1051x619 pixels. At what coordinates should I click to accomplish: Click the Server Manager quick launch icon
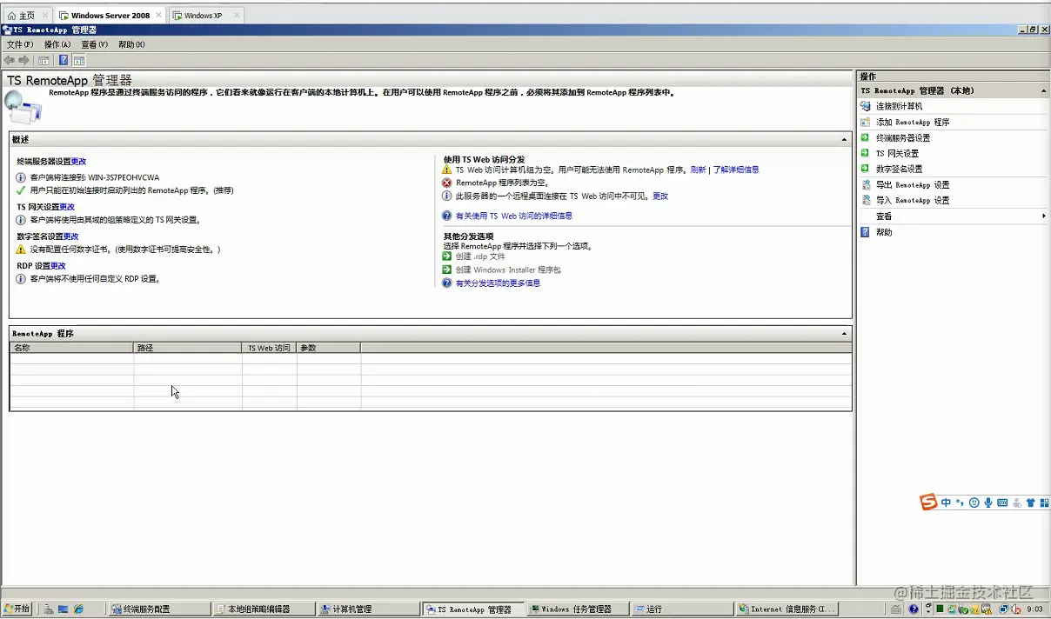coord(50,609)
